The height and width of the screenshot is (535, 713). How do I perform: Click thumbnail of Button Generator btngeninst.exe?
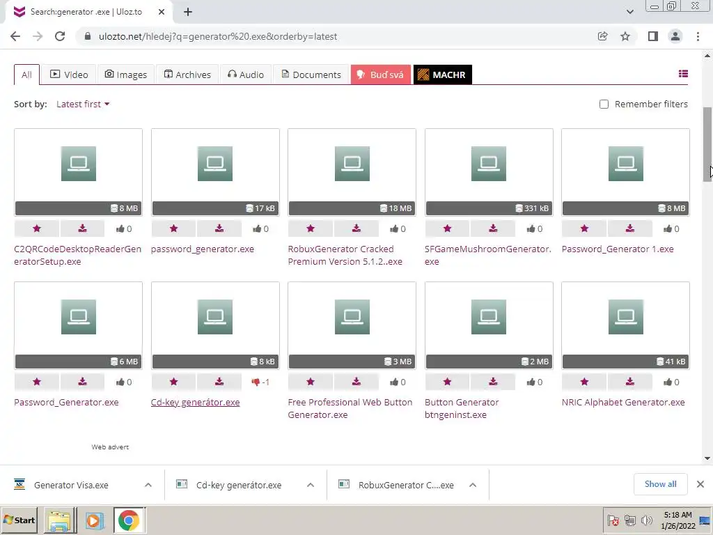coord(489,325)
